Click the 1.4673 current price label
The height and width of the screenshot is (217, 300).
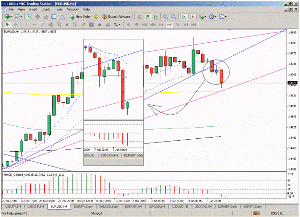(x=292, y=83)
